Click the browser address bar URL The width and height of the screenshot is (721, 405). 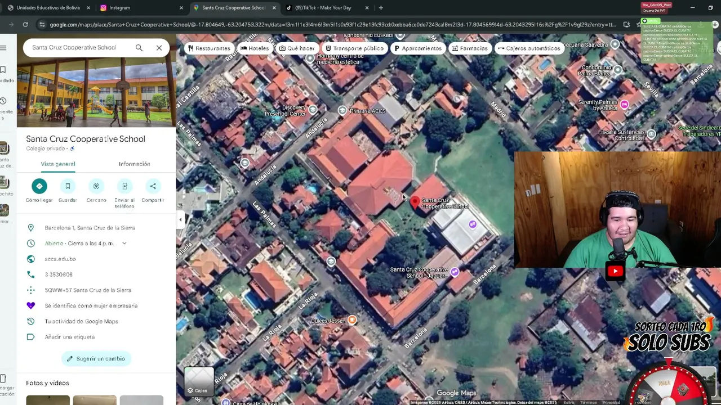[x=332, y=25]
